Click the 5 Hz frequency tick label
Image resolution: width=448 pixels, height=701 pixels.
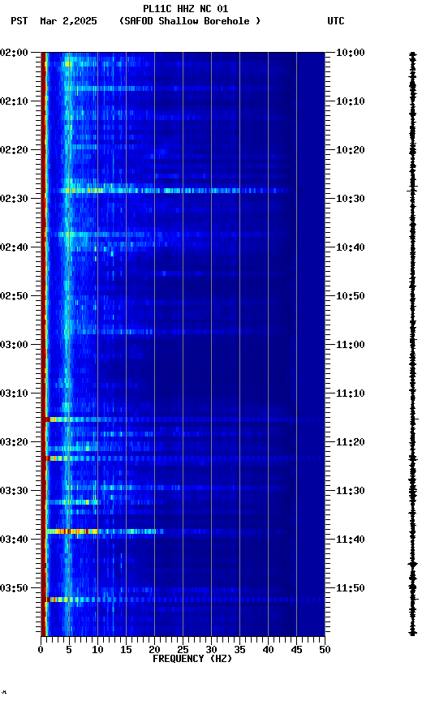click(x=69, y=650)
